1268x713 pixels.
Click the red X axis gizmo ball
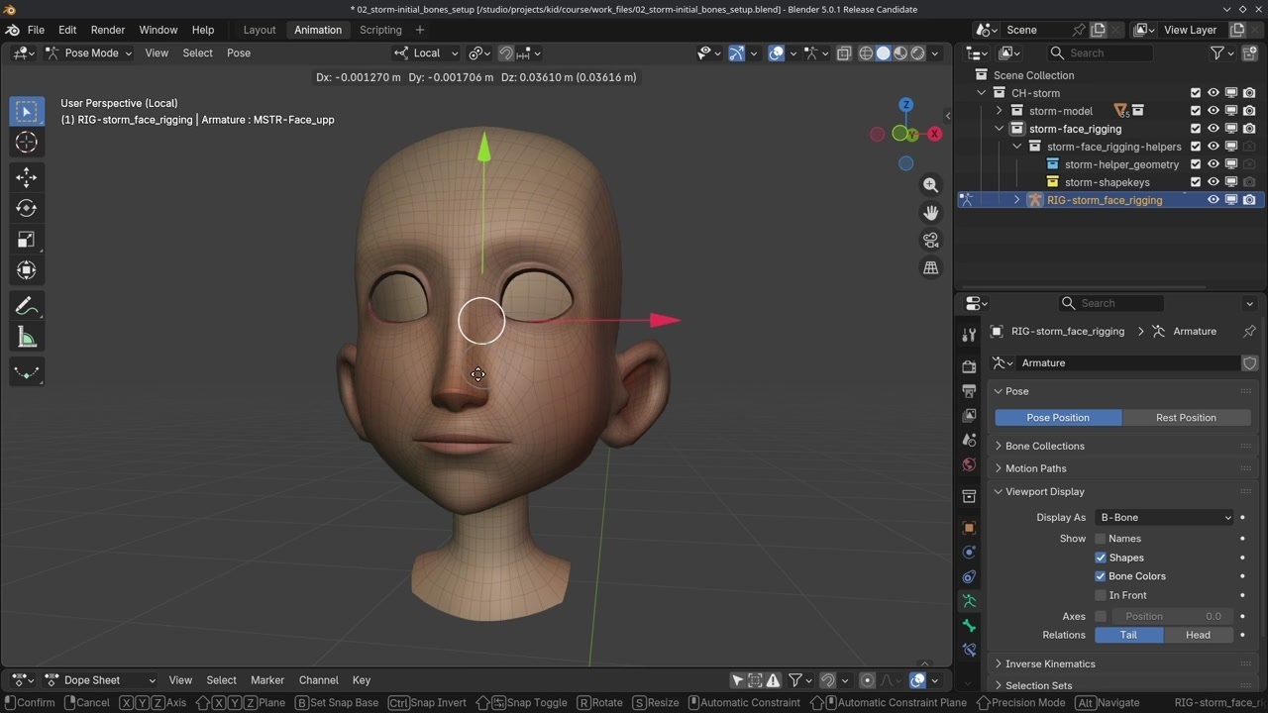[x=935, y=134]
